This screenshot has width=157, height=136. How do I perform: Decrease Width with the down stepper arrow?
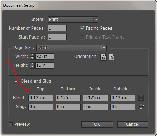32,58
